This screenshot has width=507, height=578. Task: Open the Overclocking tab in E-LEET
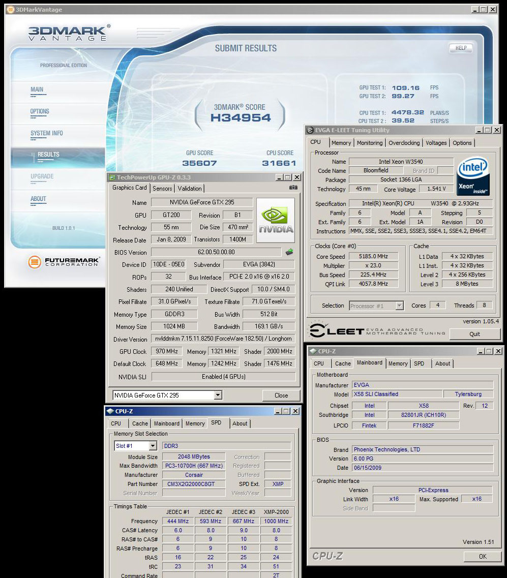[404, 143]
